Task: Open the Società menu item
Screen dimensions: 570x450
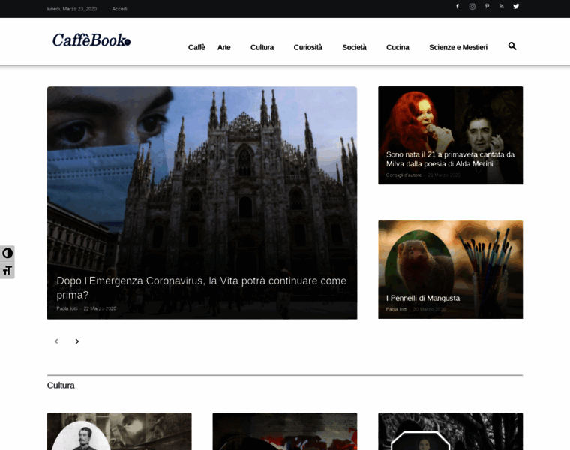Action: click(355, 47)
